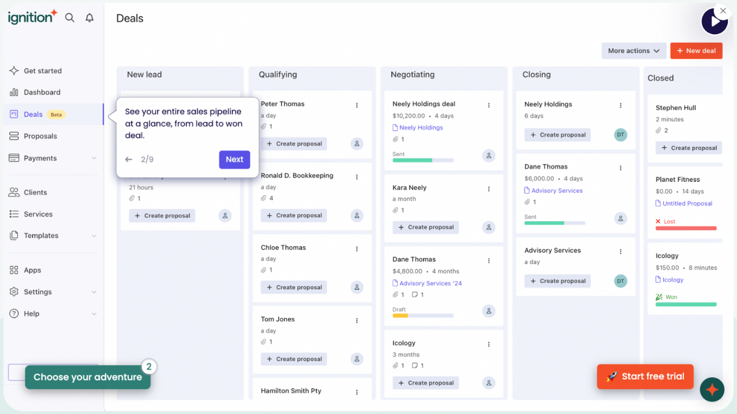Viewport: 737px width, 414px height.
Task: Click assignee icon on Kara Neely card
Action: [488, 227]
